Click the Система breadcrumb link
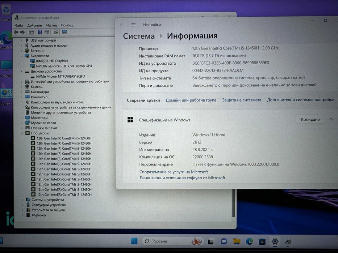The image size is (338, 253). (x=139, y=36)
